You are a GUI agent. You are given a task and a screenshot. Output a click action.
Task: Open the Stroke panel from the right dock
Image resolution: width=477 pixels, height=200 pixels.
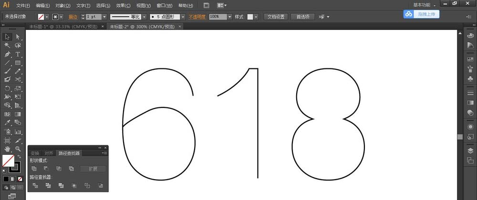pyautogui.click(x=470, y=93)
